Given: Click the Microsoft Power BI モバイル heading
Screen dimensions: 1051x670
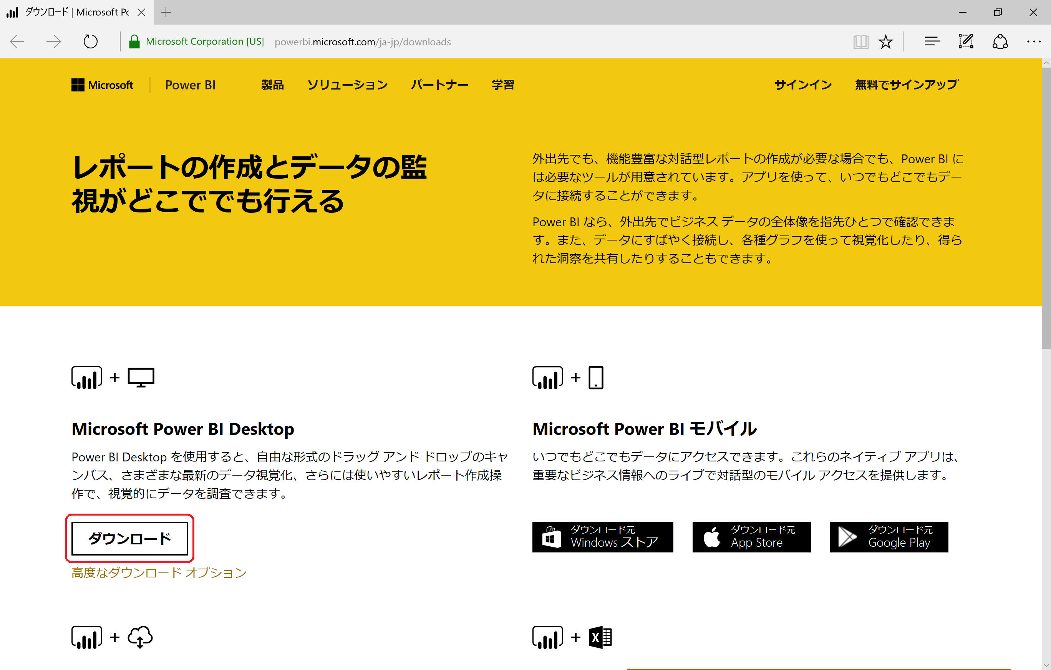Looking at the screenshot, I should [645, 429].
